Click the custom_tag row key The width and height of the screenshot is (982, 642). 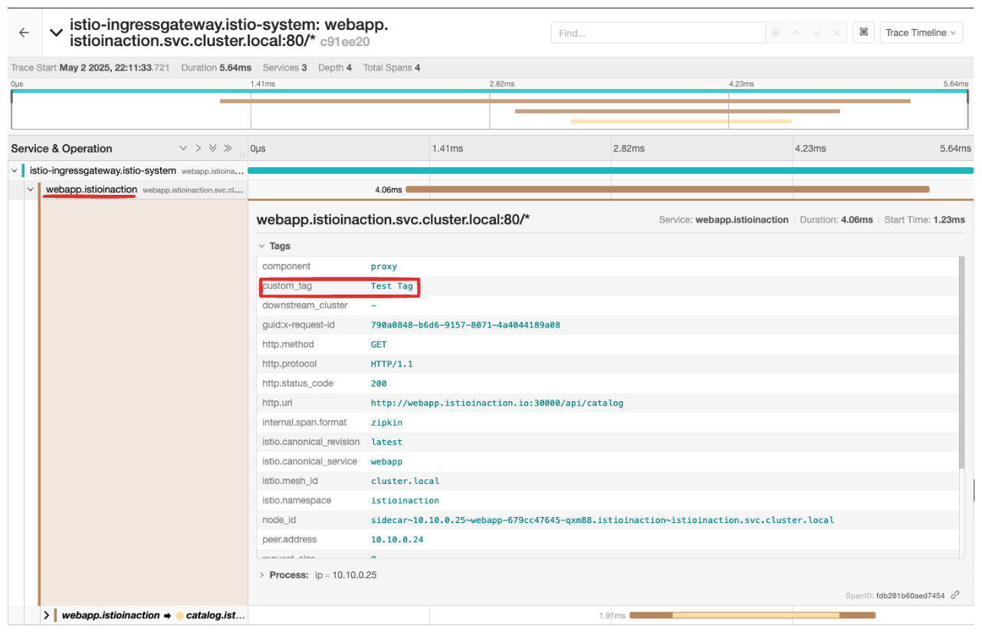tap(287, 286)
